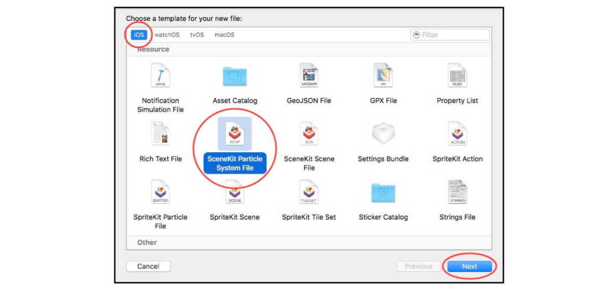Click the 'SpriteKit Action' label

[x=457, y=159]
